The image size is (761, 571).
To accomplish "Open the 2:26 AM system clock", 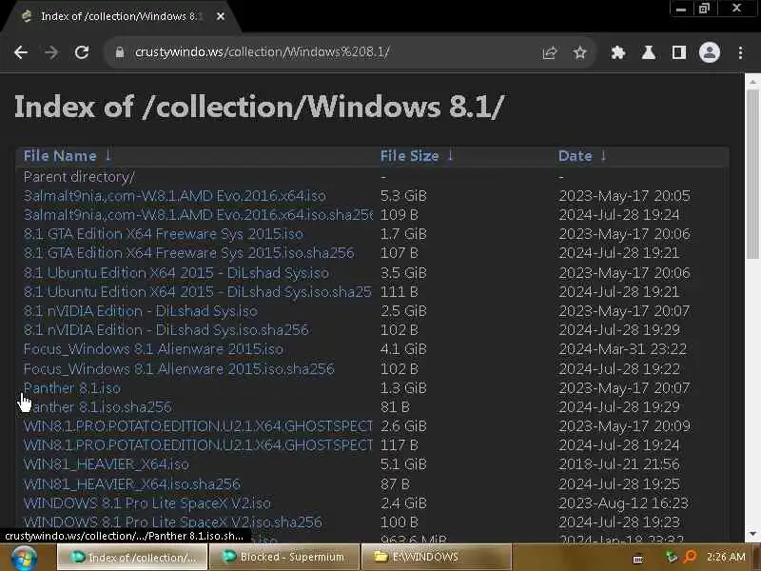I will [x=726, y=557].
